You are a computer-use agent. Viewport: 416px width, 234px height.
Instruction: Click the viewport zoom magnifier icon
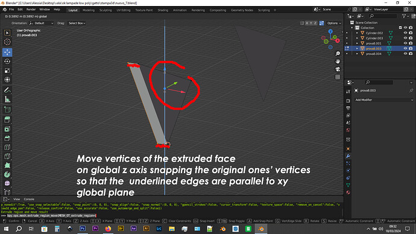(338, 54)
